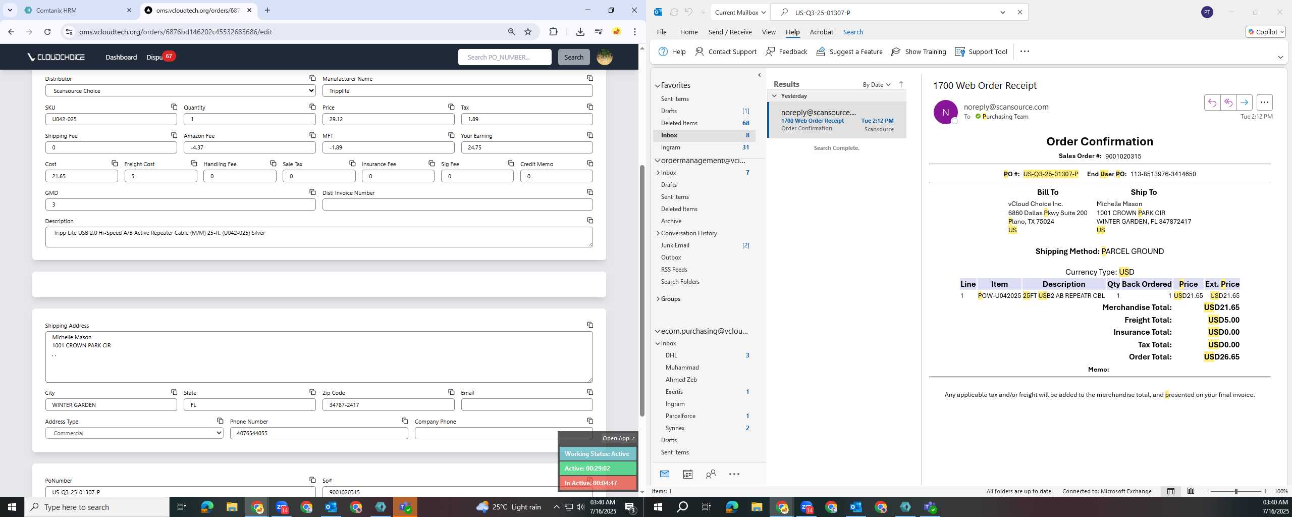Bookmark this page with the star icon
This screenshot has width=1292, height=517.
tap(528, 32)
